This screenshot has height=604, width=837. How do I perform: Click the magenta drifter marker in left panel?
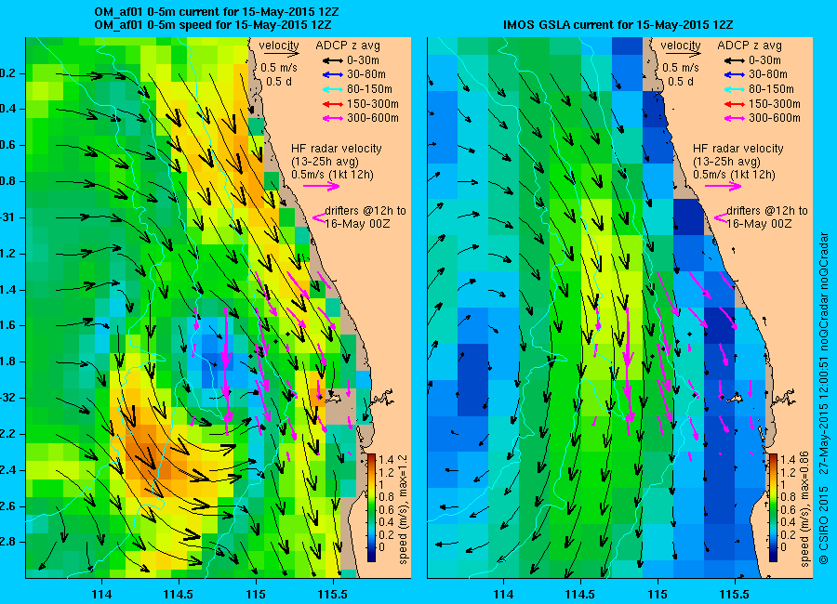click(x=319, y=217)
